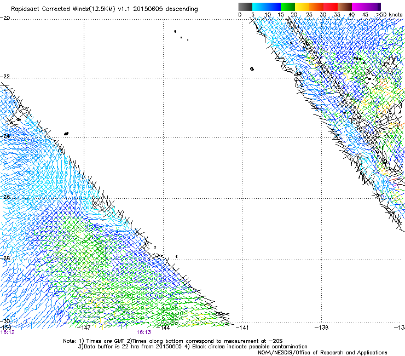This screenshot has width=405, height=356.
Task: Click the latitude label "-20"
Action: 5,18
